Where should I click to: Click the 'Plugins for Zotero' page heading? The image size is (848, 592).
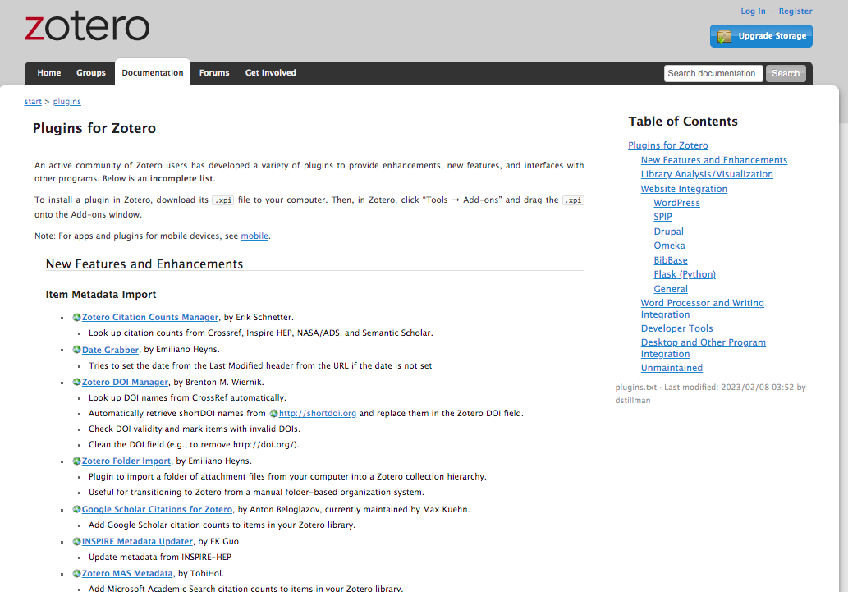(x=94, y=128)
